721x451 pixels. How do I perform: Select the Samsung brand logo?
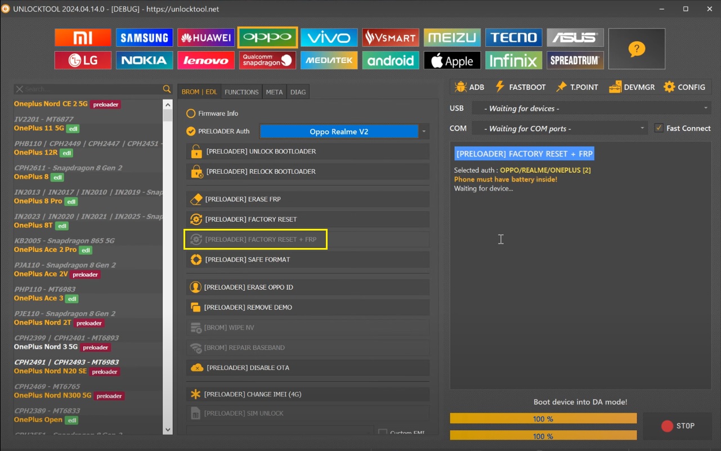point(145,38)
